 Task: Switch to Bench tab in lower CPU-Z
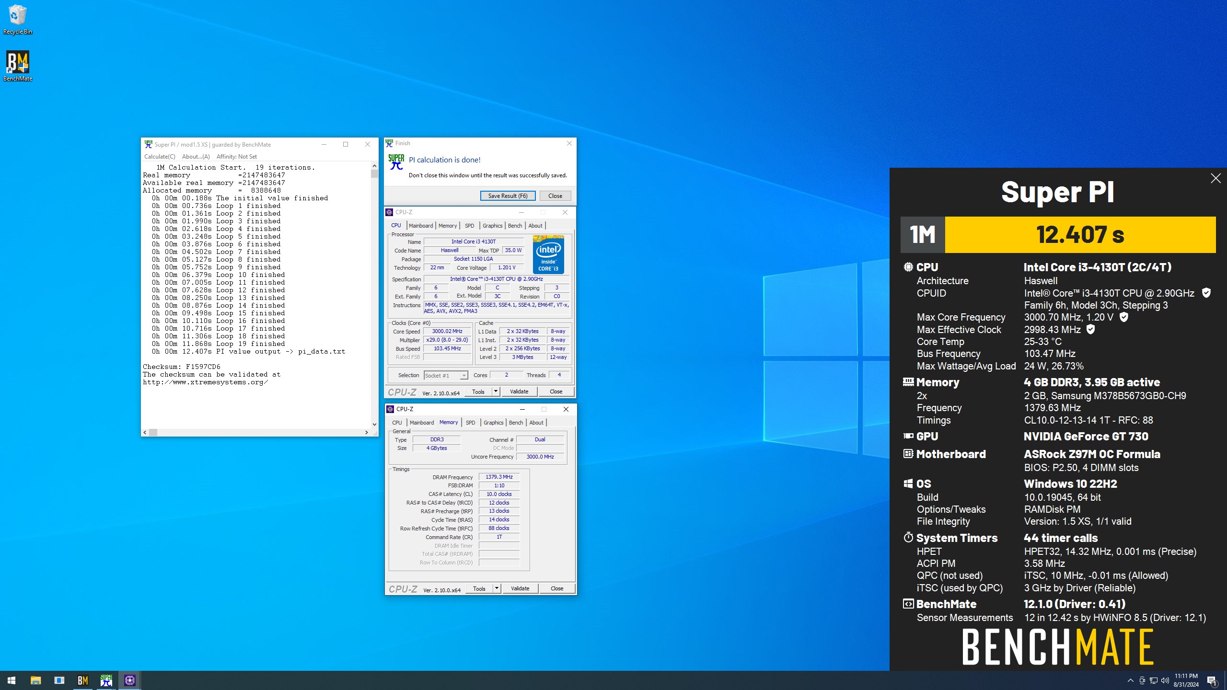[516, 423]
